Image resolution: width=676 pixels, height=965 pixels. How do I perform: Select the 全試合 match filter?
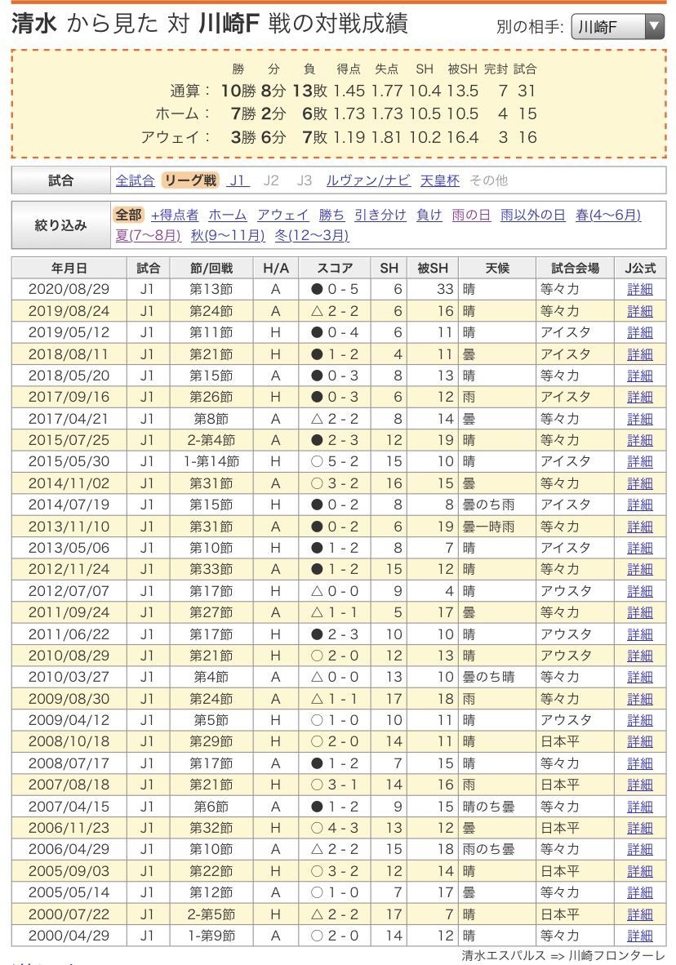pos(135,180)
